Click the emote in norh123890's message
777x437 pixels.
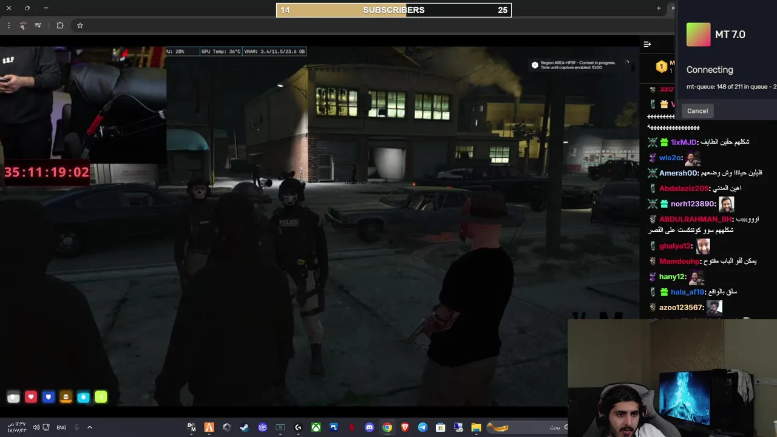tap(726, 204)
